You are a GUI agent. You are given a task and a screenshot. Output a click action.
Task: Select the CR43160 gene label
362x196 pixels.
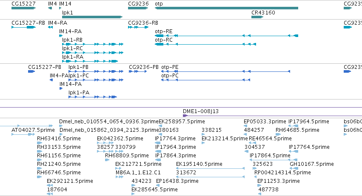coord(263,12)
